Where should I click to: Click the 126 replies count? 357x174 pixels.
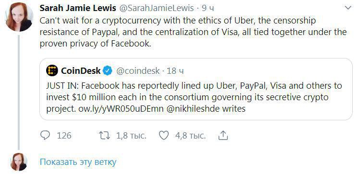point(64,136)
